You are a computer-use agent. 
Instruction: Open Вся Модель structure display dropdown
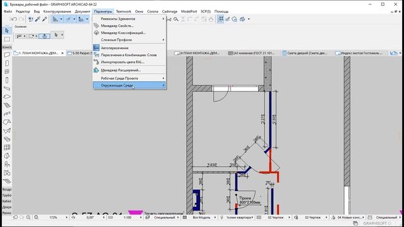point(215,218)
